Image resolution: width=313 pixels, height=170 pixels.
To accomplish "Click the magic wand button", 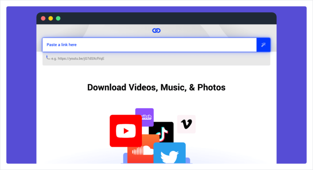I will 263,45.
